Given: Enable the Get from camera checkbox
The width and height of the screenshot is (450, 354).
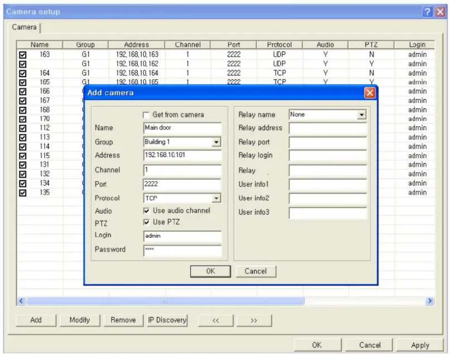Looking at the screenshot, I should [146, 115].
